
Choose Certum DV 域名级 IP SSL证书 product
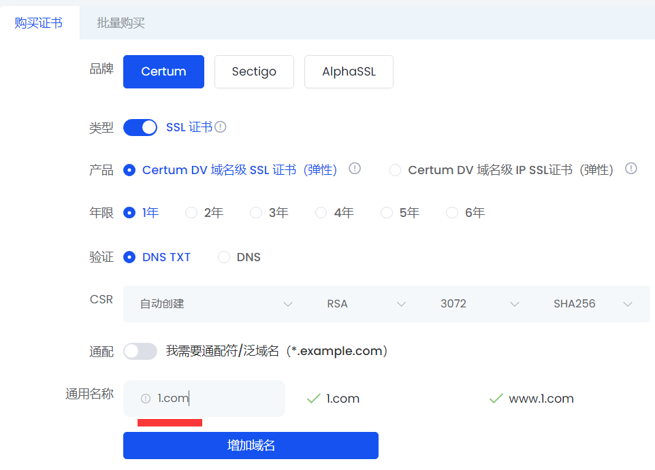395,170
